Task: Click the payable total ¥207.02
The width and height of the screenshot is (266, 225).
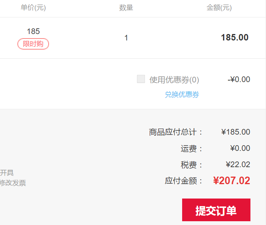Action: tap(231, 180)
